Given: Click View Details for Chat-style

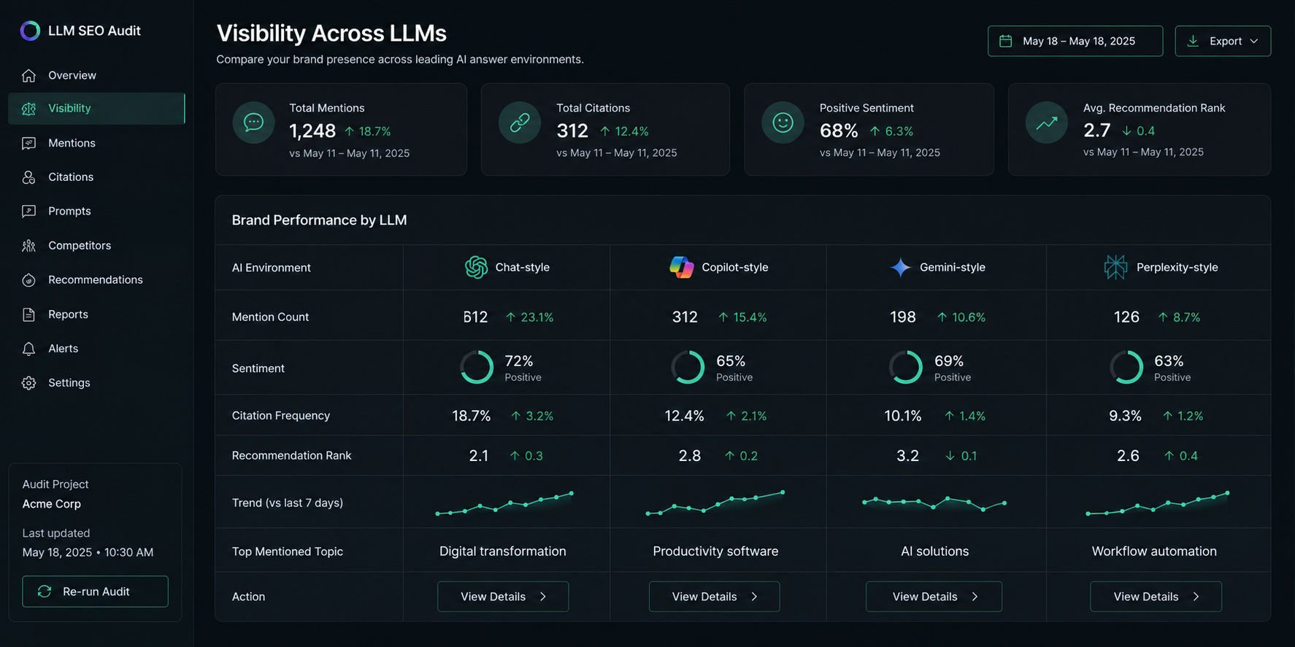Looking at the screenshot, I should click(503, 597).
